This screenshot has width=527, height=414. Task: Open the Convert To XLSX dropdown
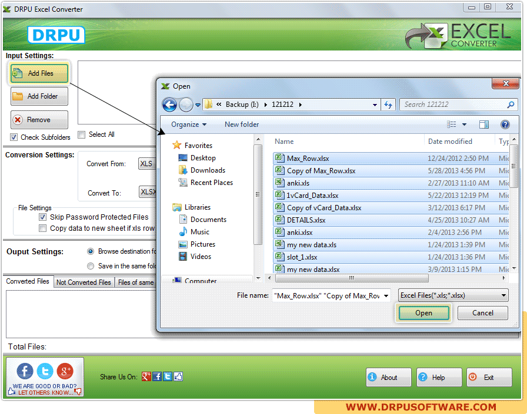point(148,192)
